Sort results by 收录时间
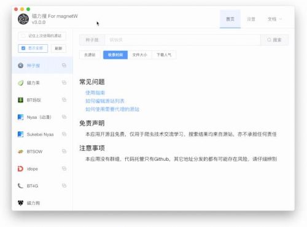 tap(115, 55)
